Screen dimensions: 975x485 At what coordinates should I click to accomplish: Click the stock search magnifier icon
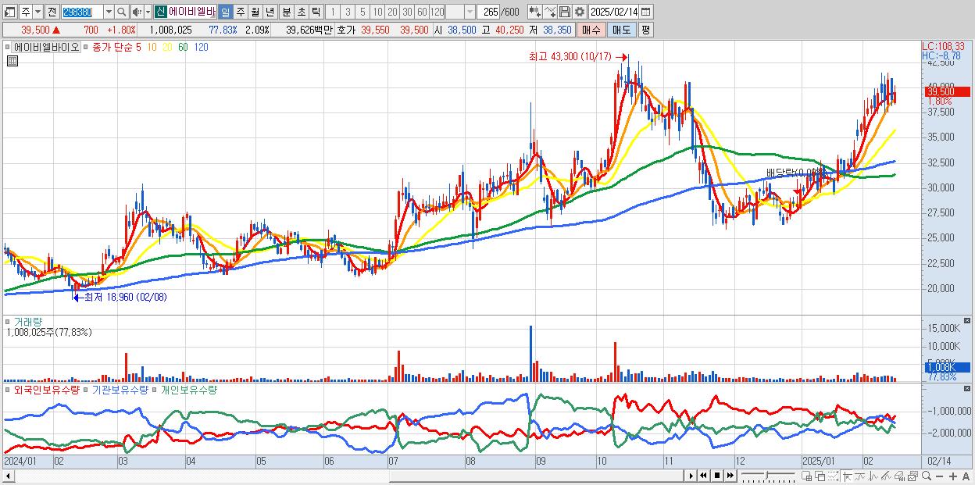click(122, 12)
